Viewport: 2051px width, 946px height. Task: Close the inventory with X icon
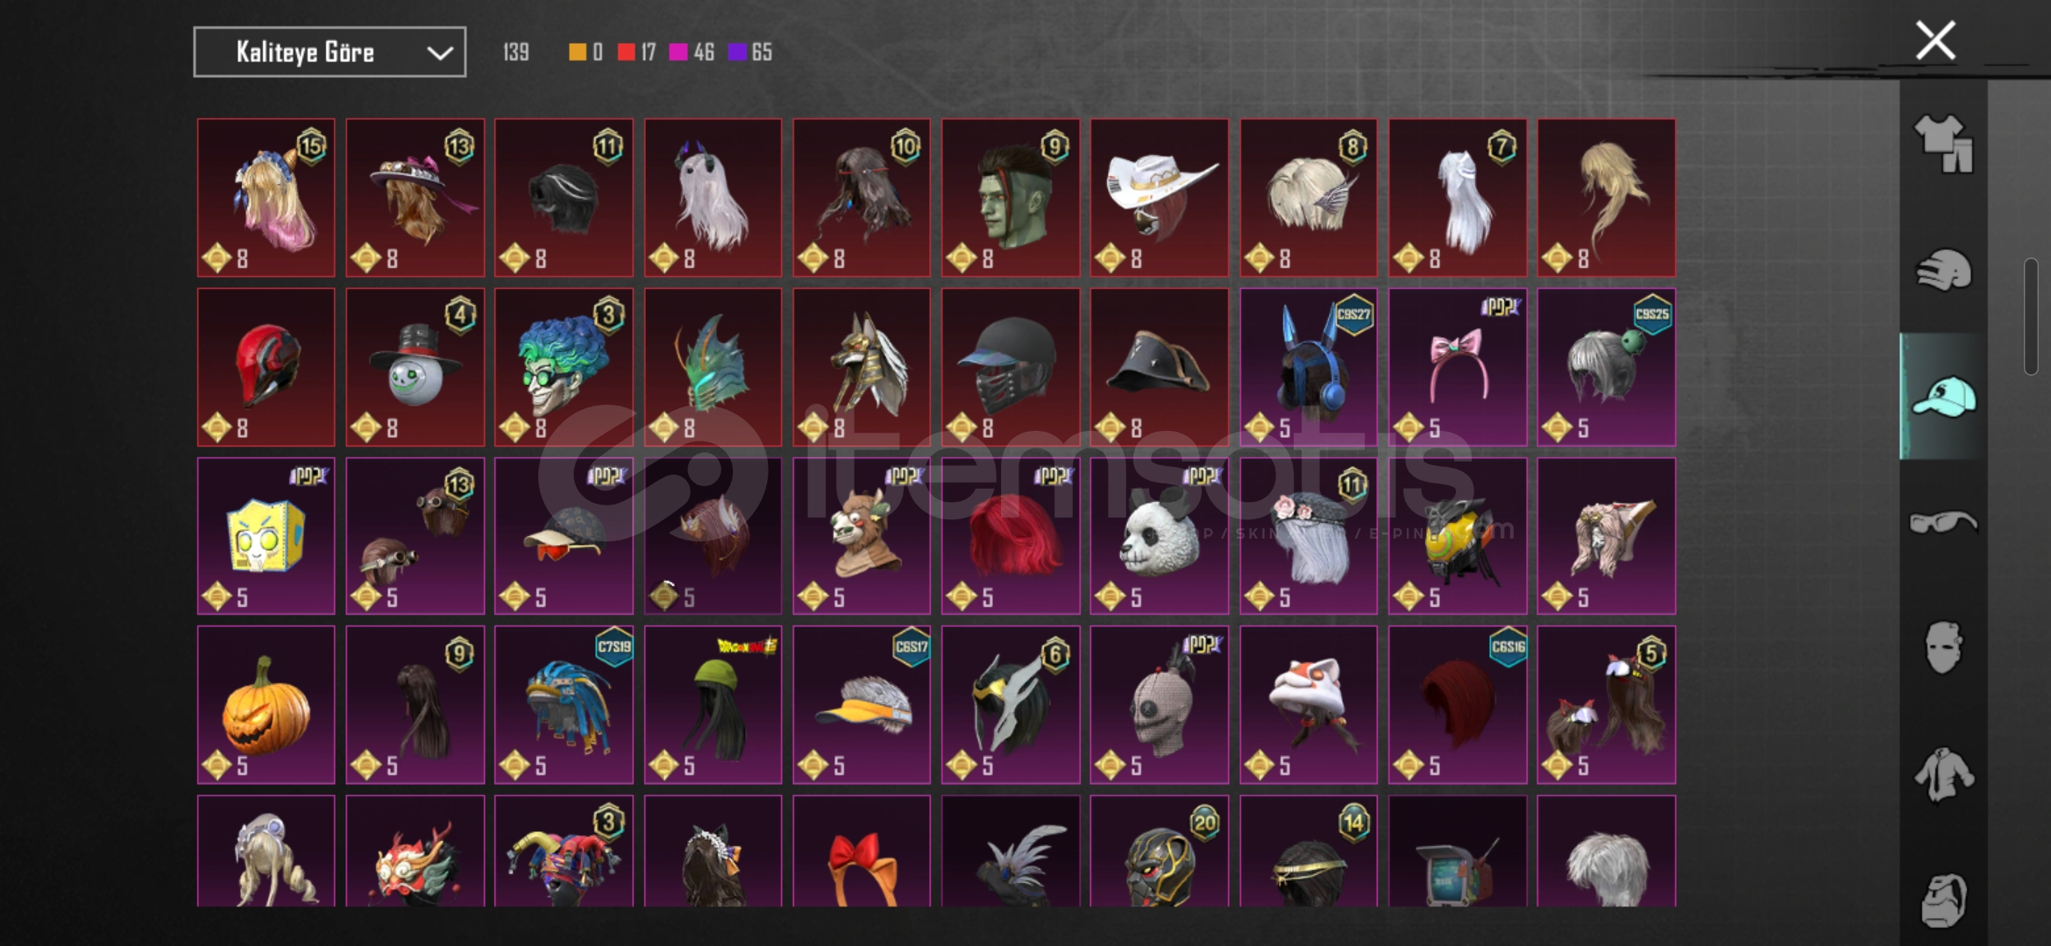point(1935,40)
